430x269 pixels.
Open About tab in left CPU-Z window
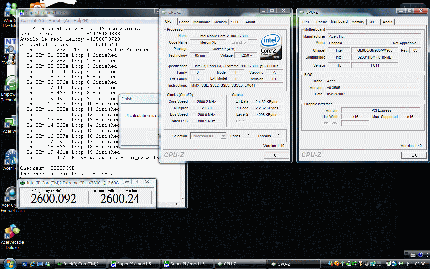pos(250,22)
